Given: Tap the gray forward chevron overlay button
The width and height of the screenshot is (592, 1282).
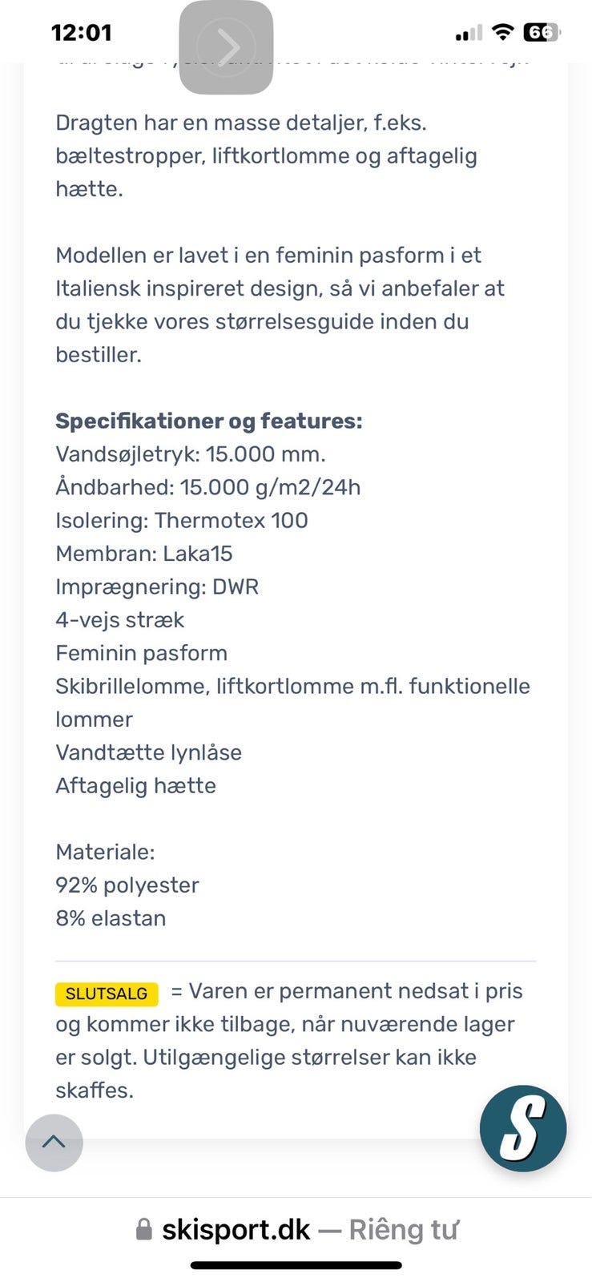Looking at the screenshot, I should coord(227,47).
